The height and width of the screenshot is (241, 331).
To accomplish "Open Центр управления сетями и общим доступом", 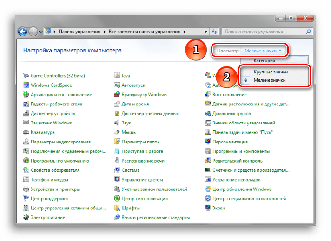I will pyautogui.click(x=68, y=208).
